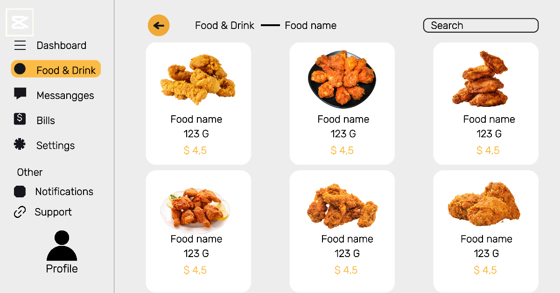Click the Food name breadcrumb
This screenshot has height=293, width=560.
pos(310,26)
